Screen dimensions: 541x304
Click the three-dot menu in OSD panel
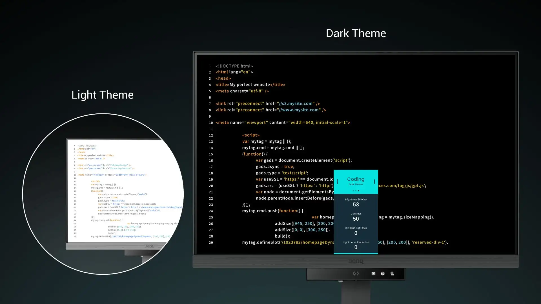(x=356, y=190)
